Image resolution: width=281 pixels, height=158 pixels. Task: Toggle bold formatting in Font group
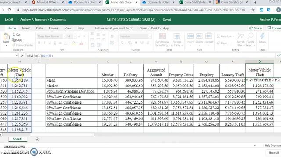point(39,43)
